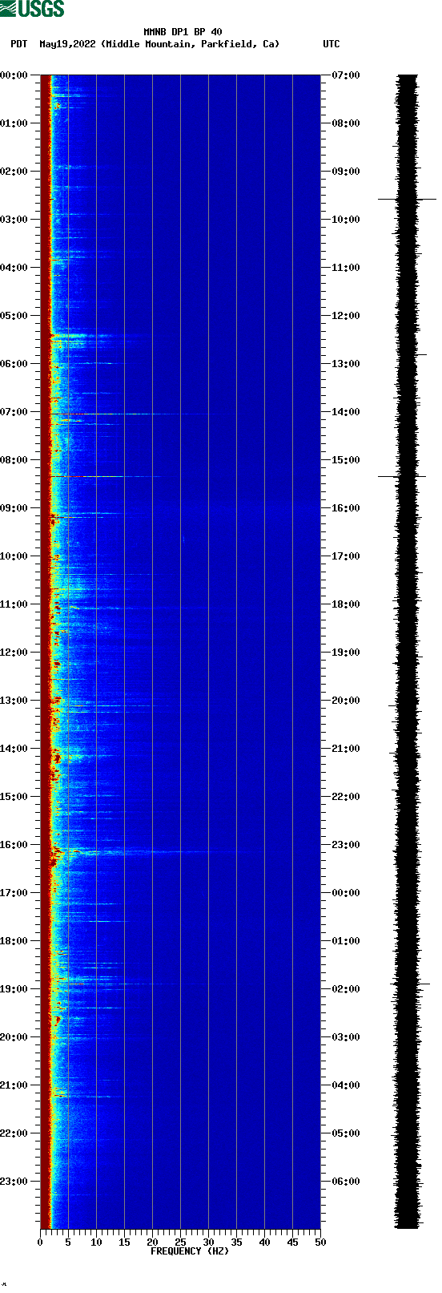Screen dimensions: 442x1293
Task: Click the 40 Hz tick label
Action: point(264,1242)
